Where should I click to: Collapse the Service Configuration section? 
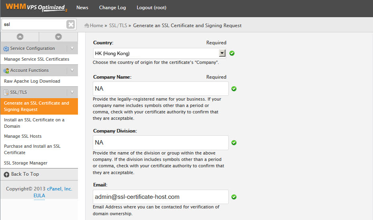(72, 48)
